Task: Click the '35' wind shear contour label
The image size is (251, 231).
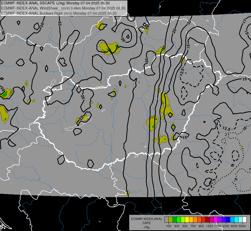Action: [146, 60]
